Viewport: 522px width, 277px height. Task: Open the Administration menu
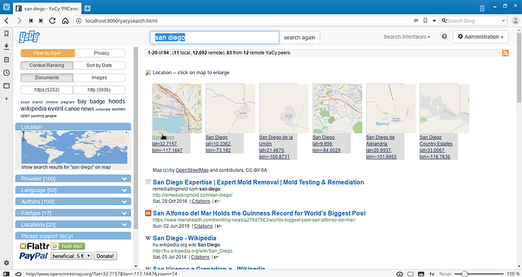click(x=480, y=36)
